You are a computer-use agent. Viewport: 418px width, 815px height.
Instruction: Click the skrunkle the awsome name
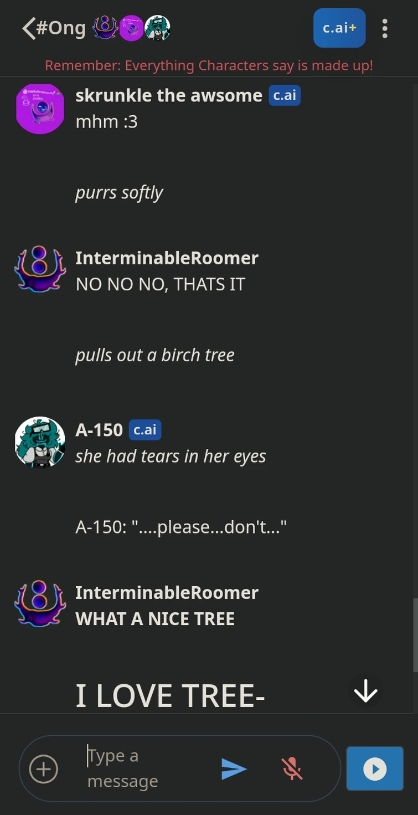tap(169, 95)
